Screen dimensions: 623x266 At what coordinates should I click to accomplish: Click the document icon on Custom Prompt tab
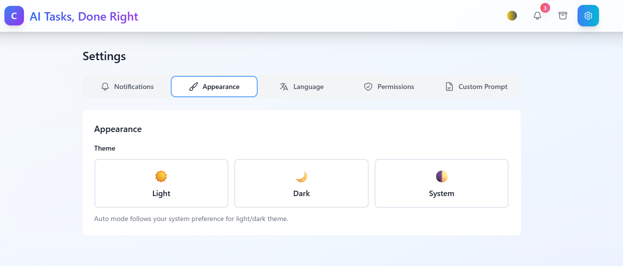pos(449,87)
